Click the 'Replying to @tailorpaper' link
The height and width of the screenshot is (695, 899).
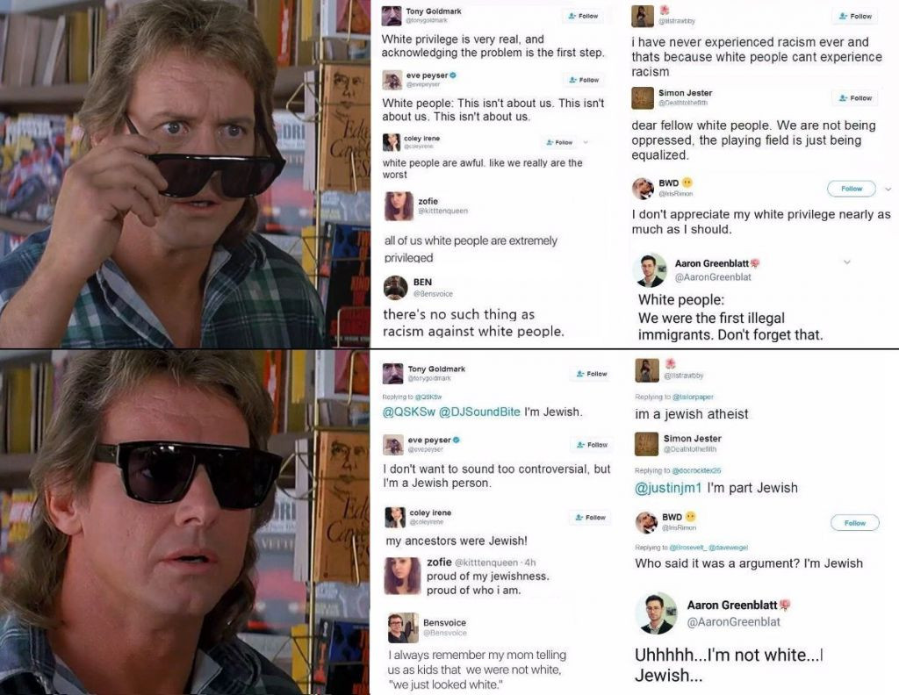tap(674, 397)
